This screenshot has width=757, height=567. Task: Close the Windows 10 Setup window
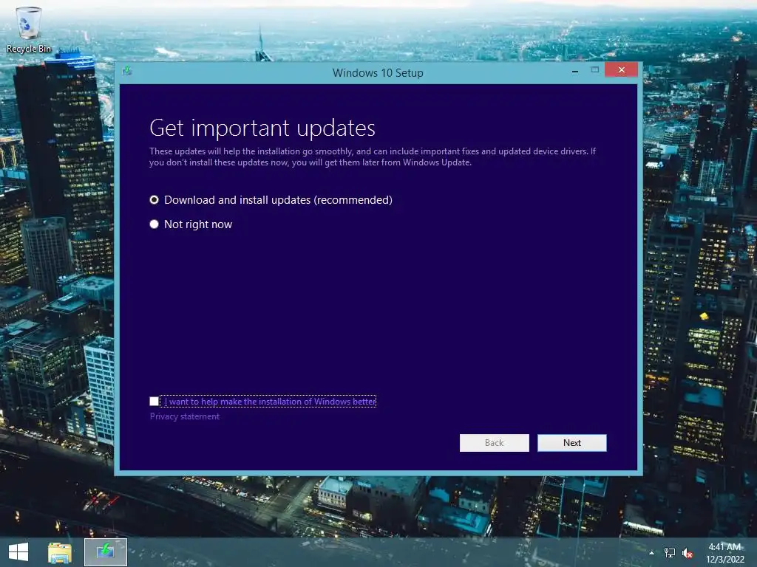pyautogui.click(x=621, y=70)
